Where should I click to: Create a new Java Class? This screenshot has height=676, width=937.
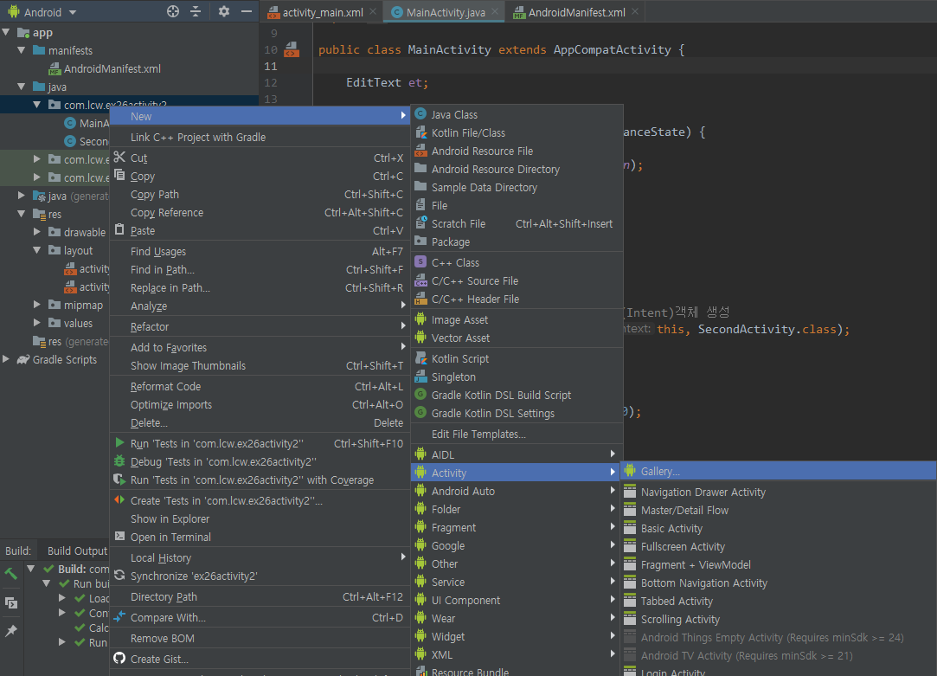[x=517, y=114]
